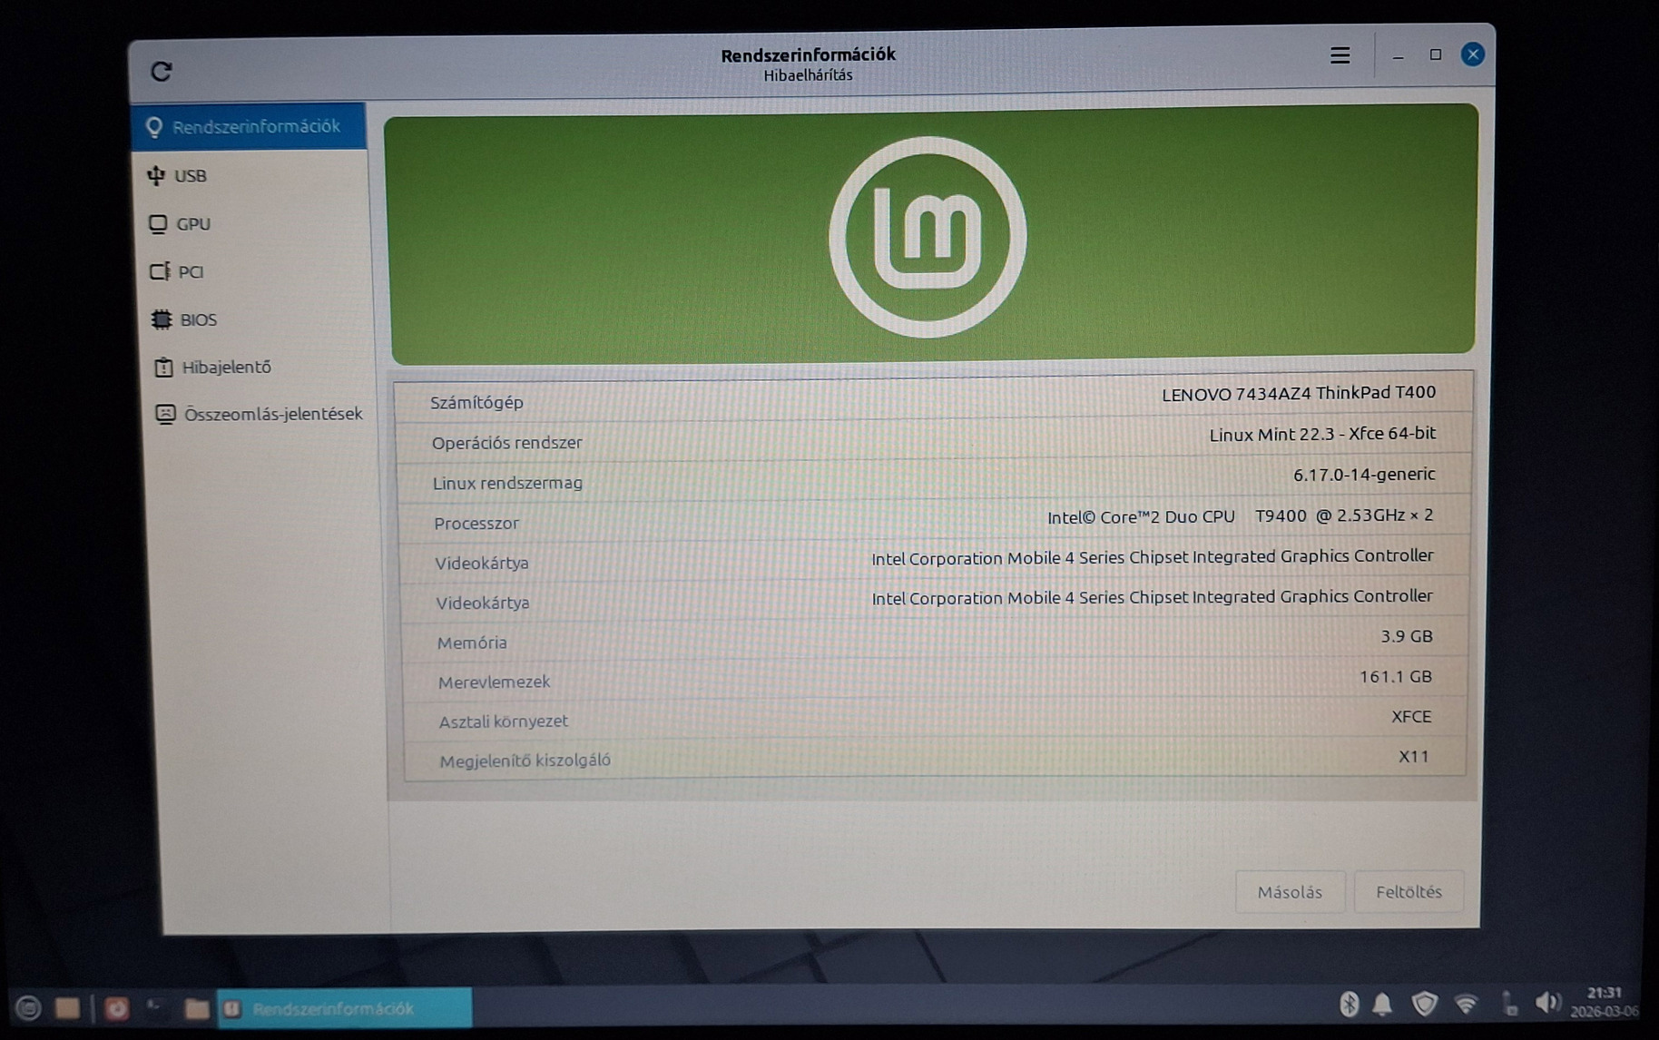The width and height of the screenshot is (1659, 1040).
Task: Open the hamburger menu in the header
Action: [1340, 55]
